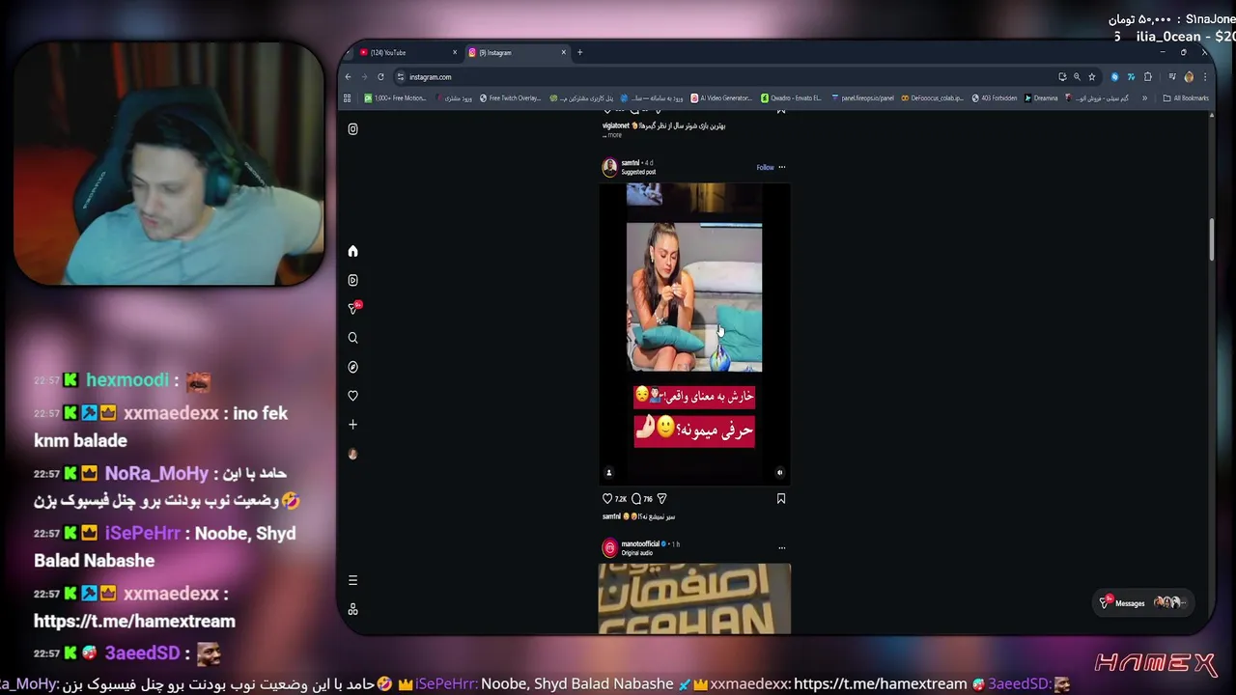Viewport: 1236px width, 695px height.
Task: Share samtnl post paper-plane icon
Action: coord(661,499)
